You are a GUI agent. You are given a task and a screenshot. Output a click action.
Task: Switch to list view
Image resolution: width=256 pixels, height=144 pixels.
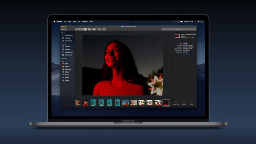click(79, 29)
